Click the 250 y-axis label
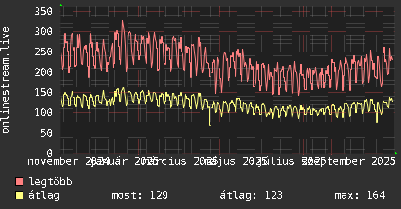401x209 pixels. coord(43,52)
